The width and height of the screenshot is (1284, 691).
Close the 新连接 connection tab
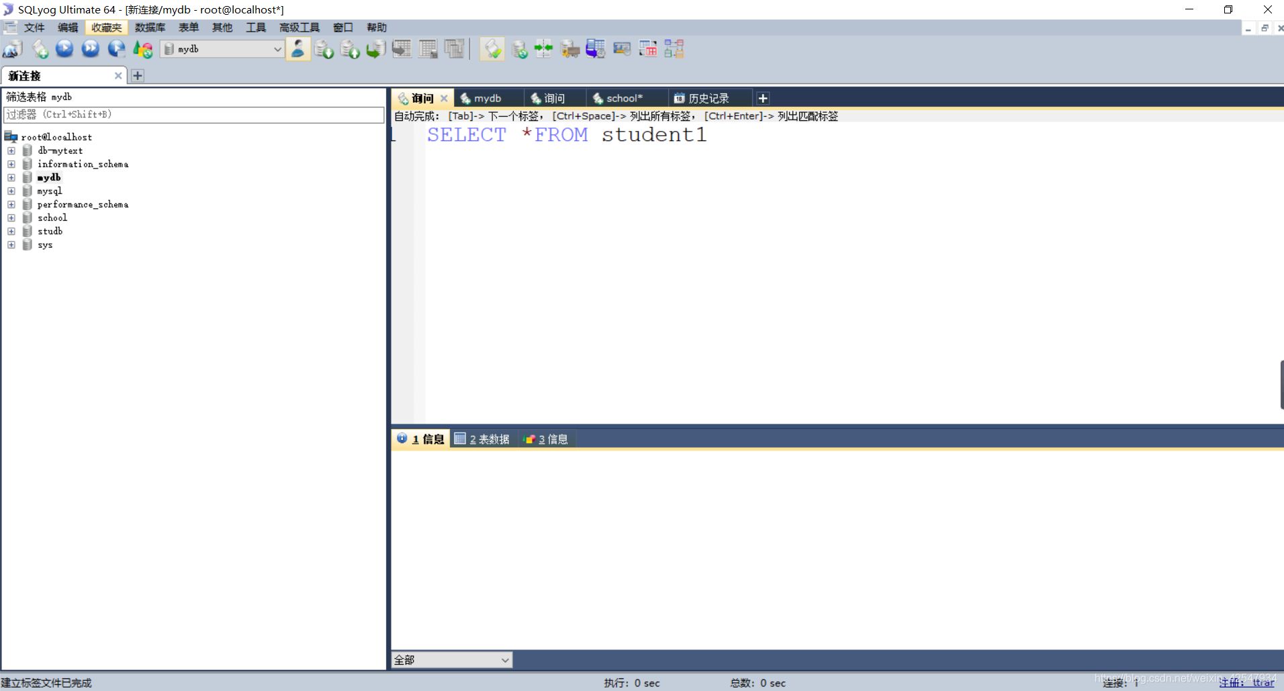[118, 76]
